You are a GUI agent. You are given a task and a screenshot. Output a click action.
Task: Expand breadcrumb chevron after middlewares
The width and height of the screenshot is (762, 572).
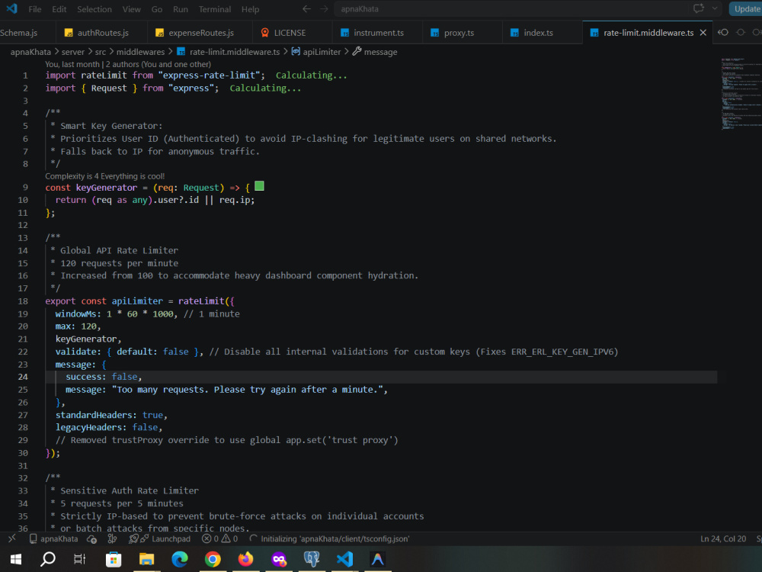(x=170, y=51)
